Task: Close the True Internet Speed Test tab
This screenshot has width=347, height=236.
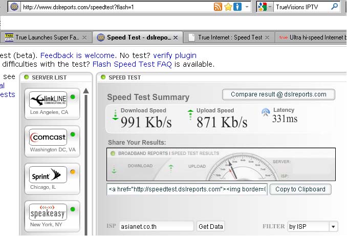Action: pyautogui.click(x=267, y=37)
